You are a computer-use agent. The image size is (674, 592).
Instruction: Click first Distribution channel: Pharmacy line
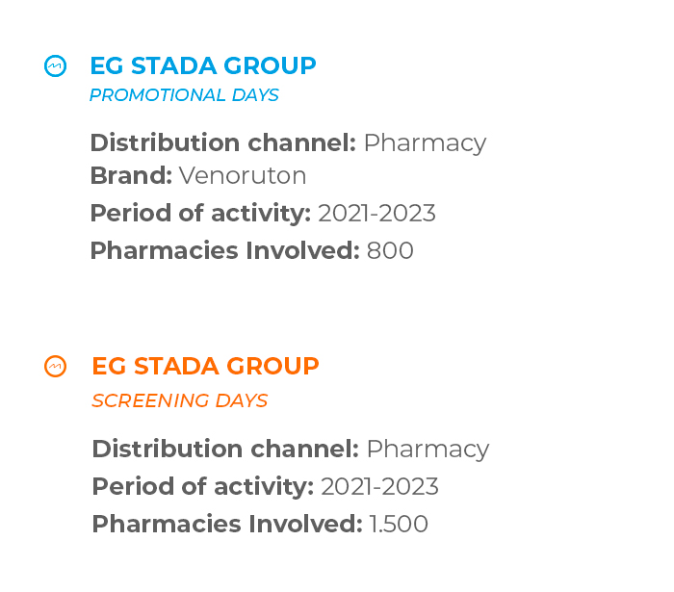tap(288, 143)
